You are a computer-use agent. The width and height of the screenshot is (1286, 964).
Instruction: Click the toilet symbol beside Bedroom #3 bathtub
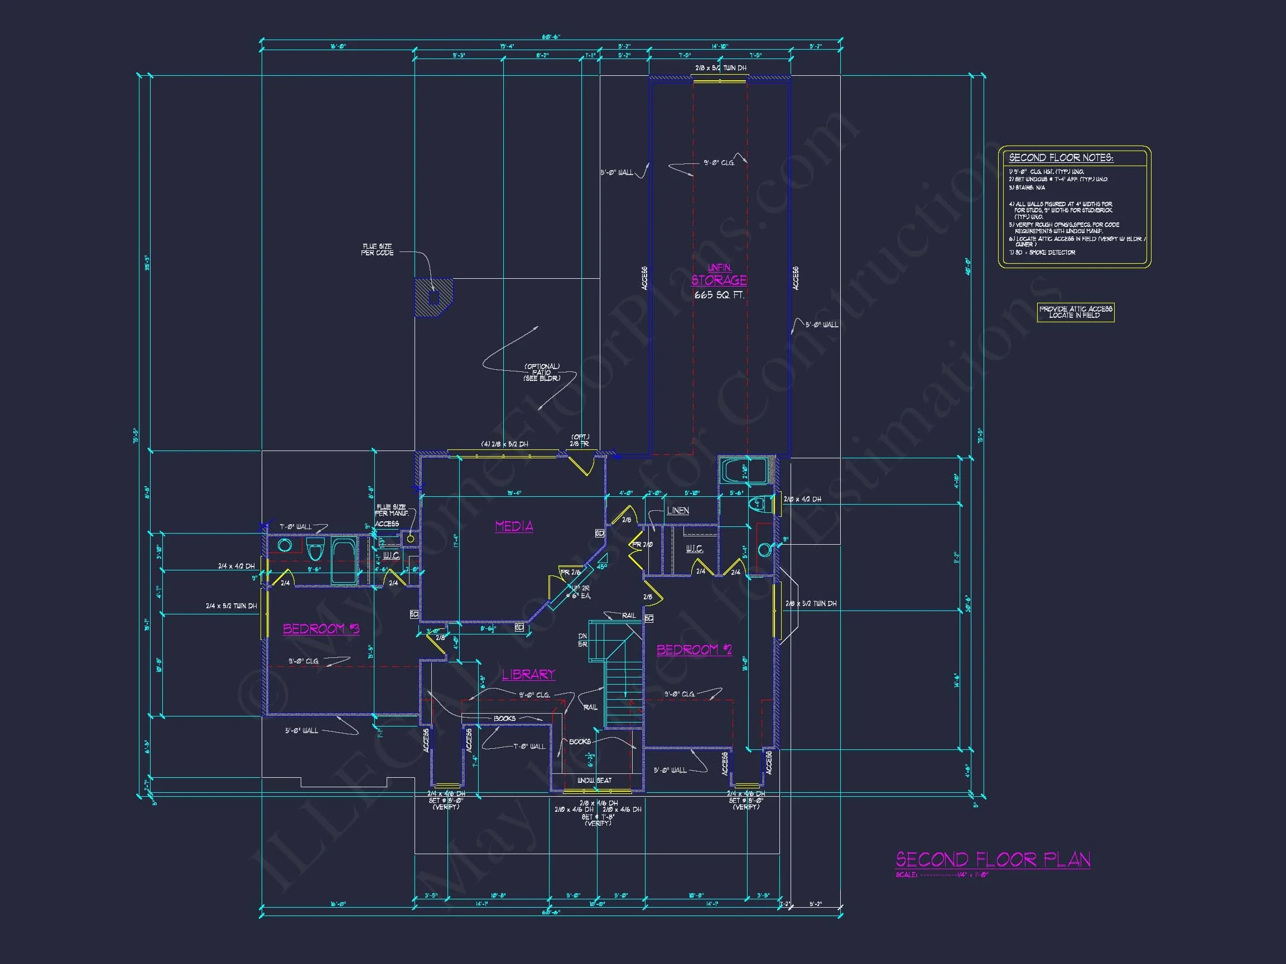coord(315,549)
